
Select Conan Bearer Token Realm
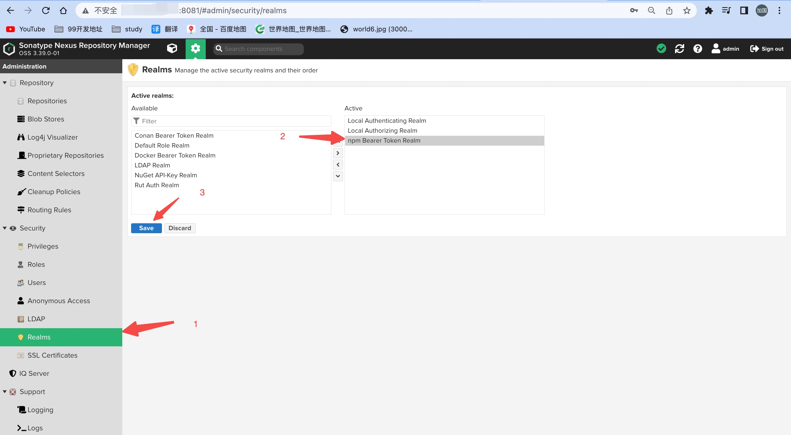point(231,135)
